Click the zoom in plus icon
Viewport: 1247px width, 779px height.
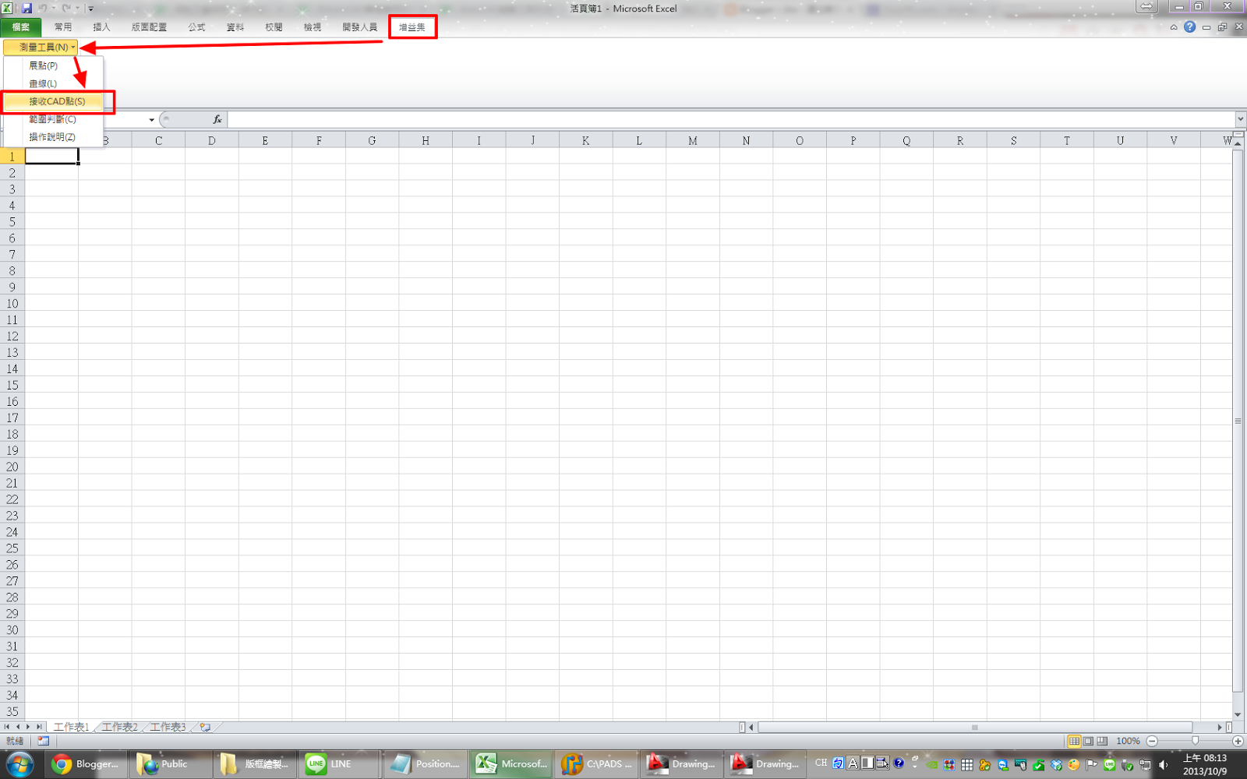(x=1238, y=741)
